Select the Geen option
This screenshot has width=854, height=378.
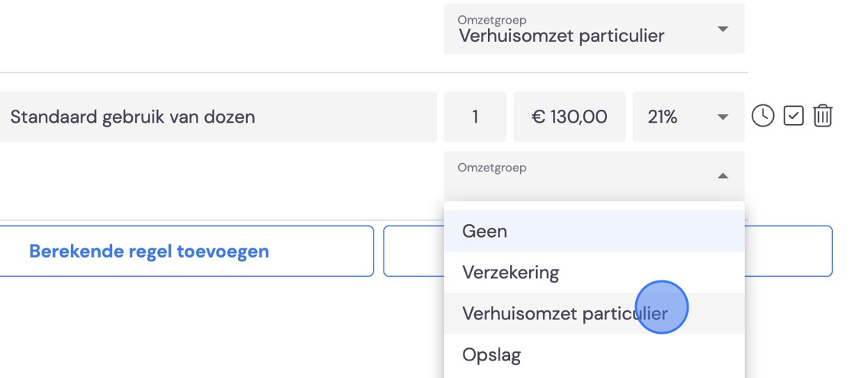click(594, 231)
